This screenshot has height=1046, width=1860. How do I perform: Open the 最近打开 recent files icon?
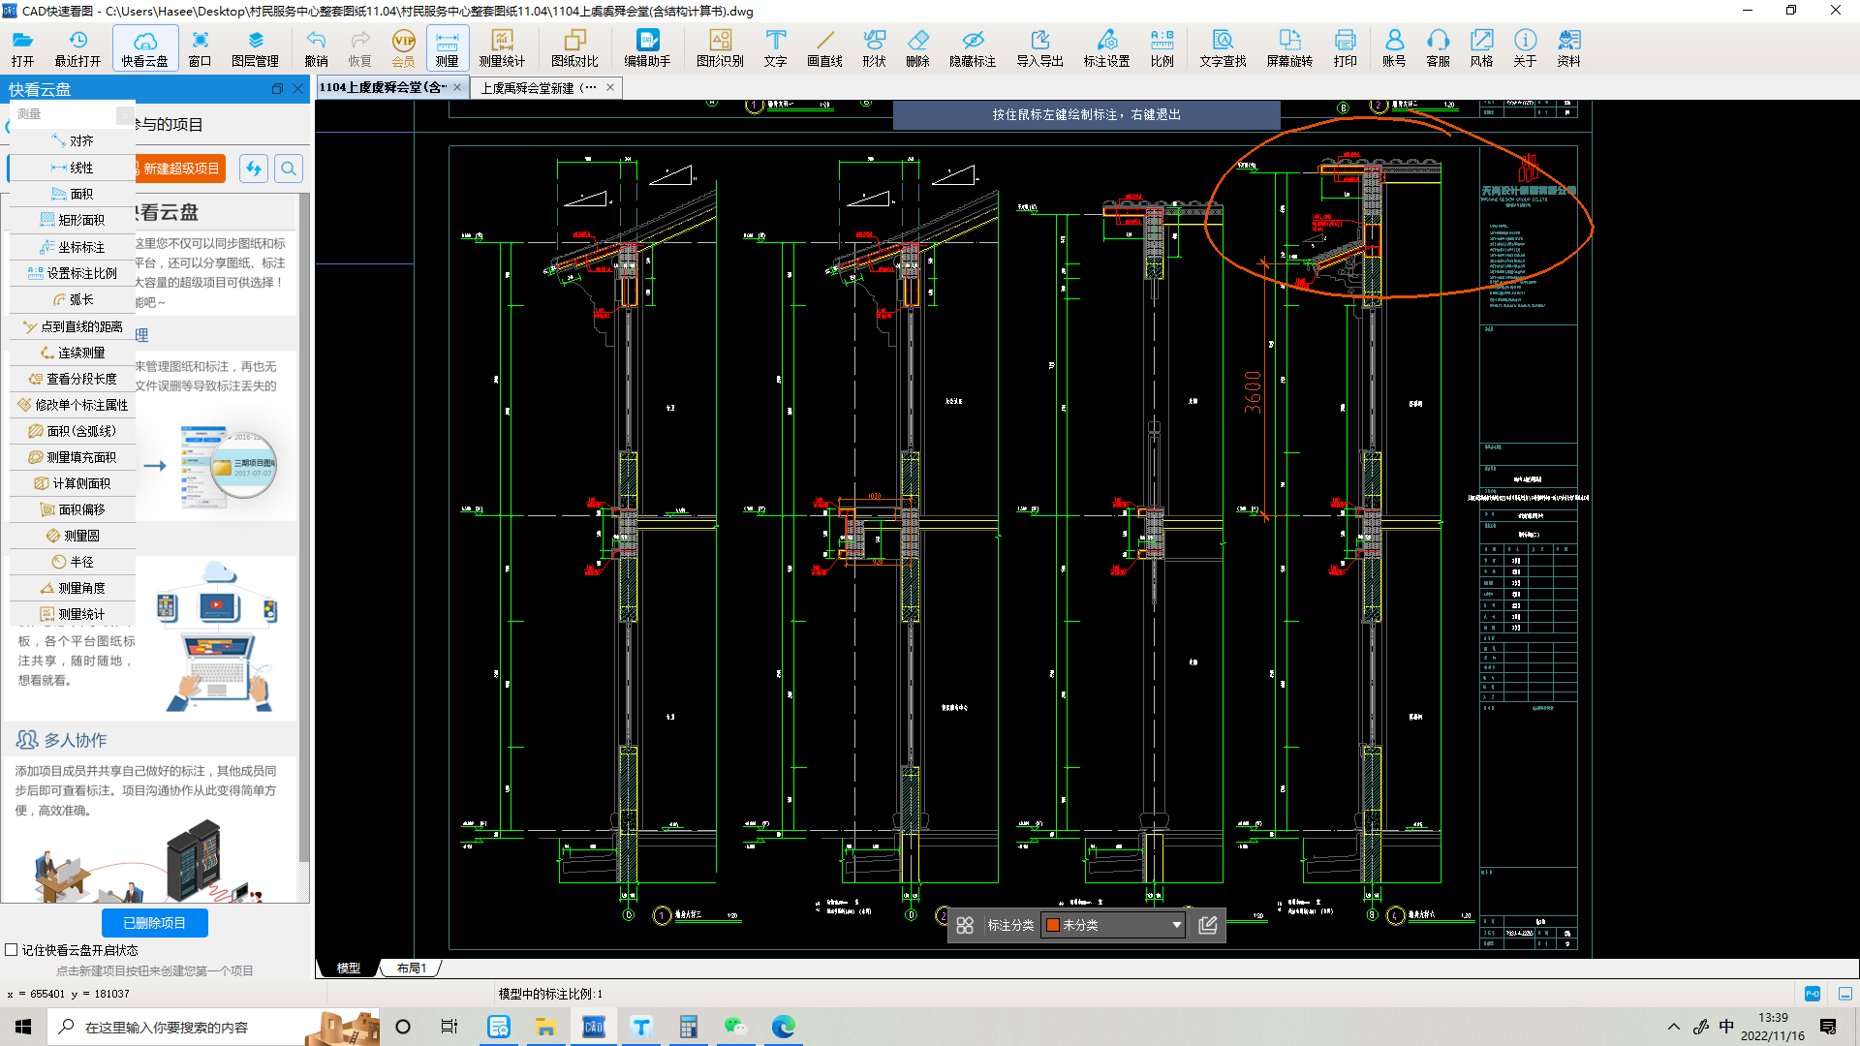(77, 47)
